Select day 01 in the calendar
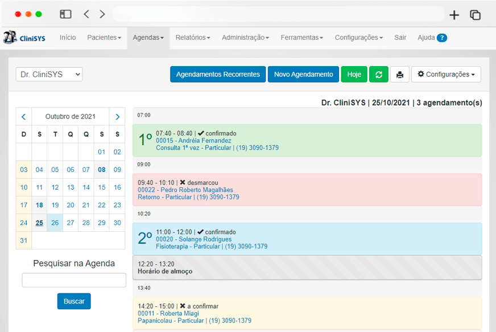Viewport: 496px width, 332px height. [x=102, y=152]
